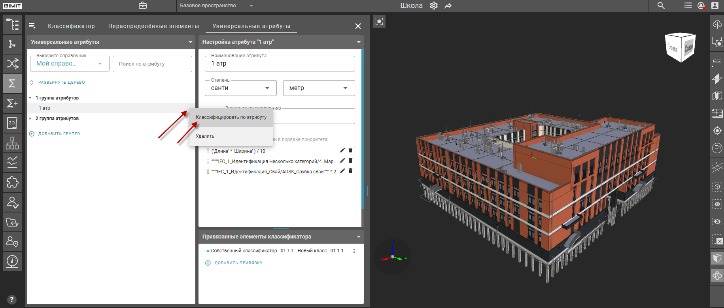
Task: Open project settings gear near Школа
Action: pos(434,6)
